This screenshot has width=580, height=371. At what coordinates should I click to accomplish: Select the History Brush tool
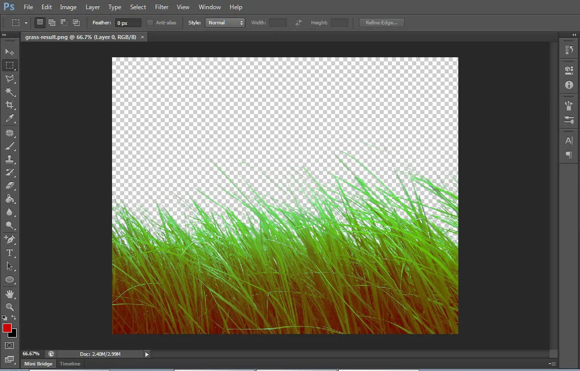tap(10, 172)
